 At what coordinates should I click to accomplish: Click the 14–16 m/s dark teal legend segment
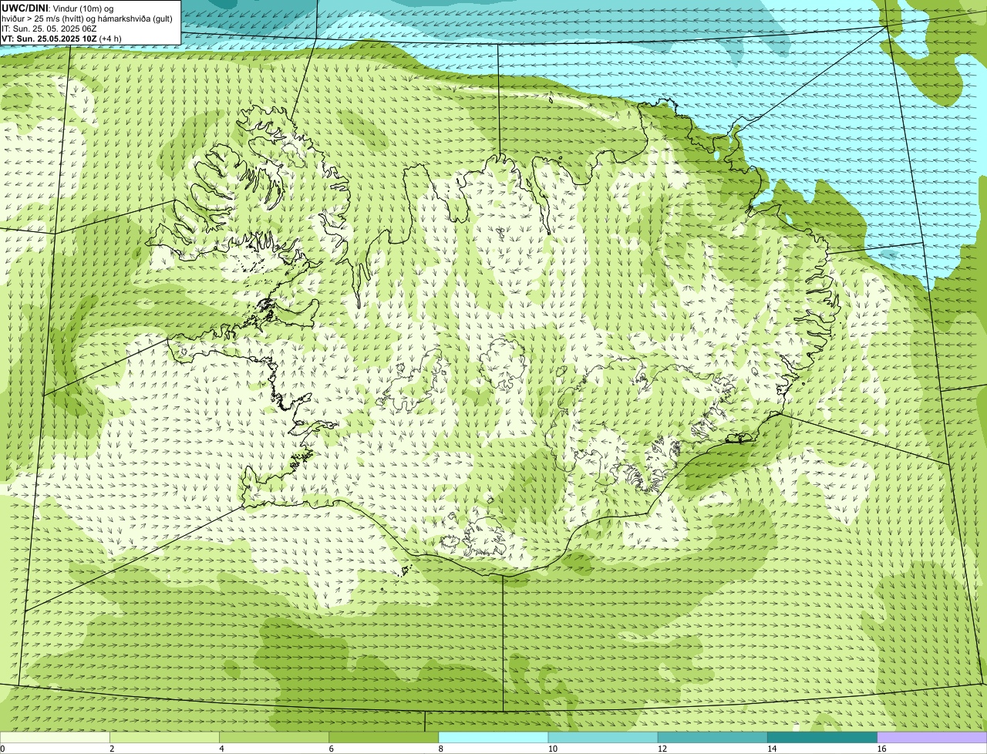(x=822, y=738)
